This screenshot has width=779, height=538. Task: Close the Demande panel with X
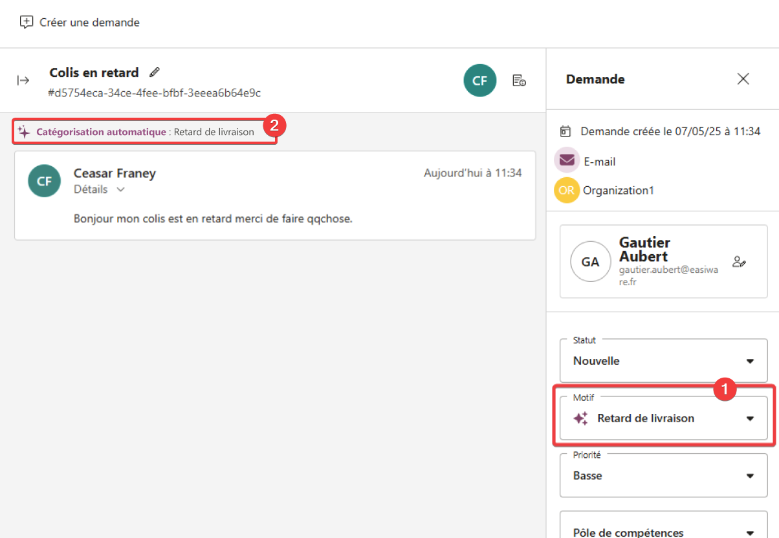(743, 79)
